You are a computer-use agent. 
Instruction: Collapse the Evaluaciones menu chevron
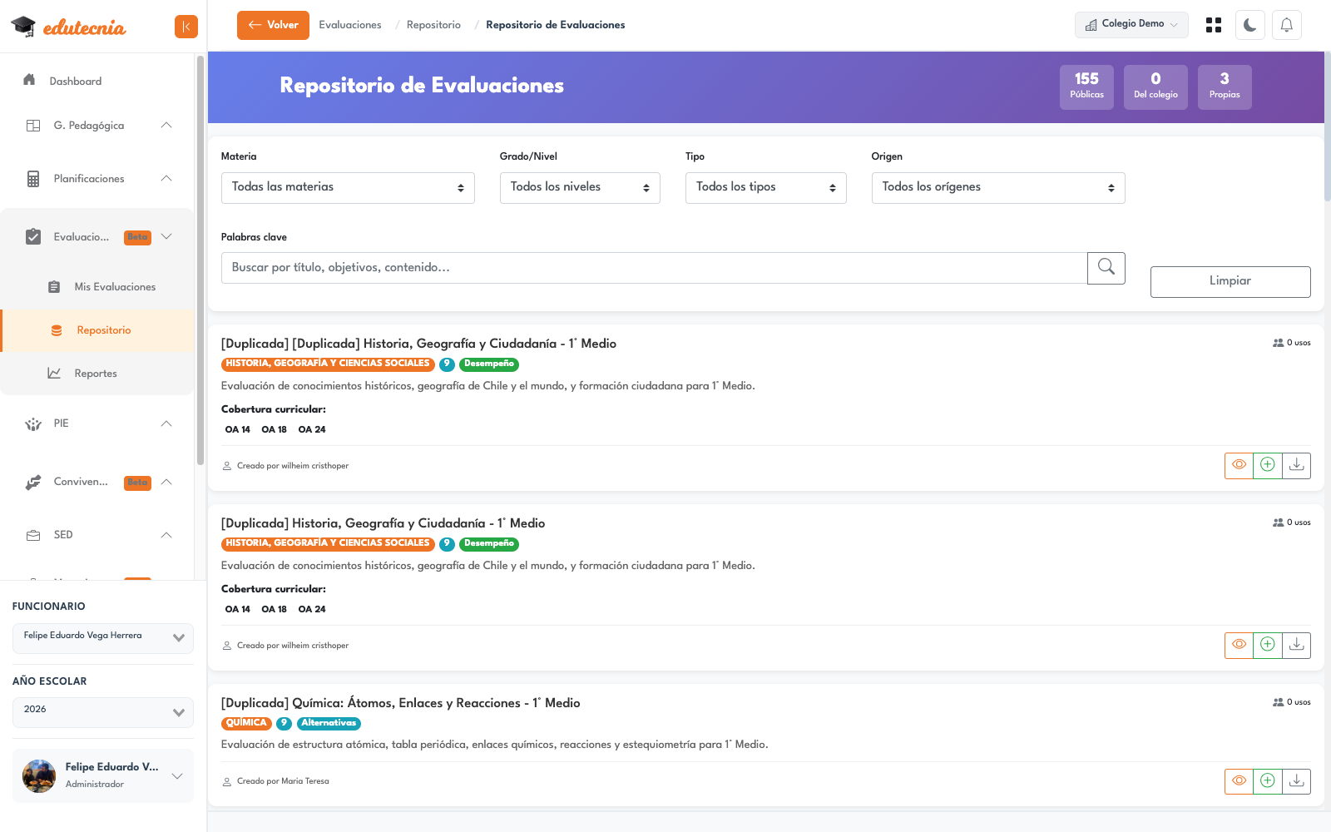(x=166, y=237)
